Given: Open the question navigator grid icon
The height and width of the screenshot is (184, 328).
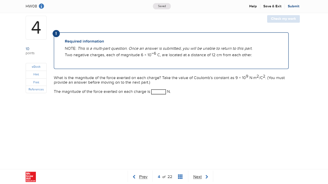Looking at the screenshot, I should (x=180, y=176).
